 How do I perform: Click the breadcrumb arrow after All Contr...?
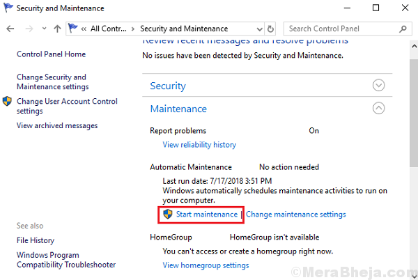point(133,29)
